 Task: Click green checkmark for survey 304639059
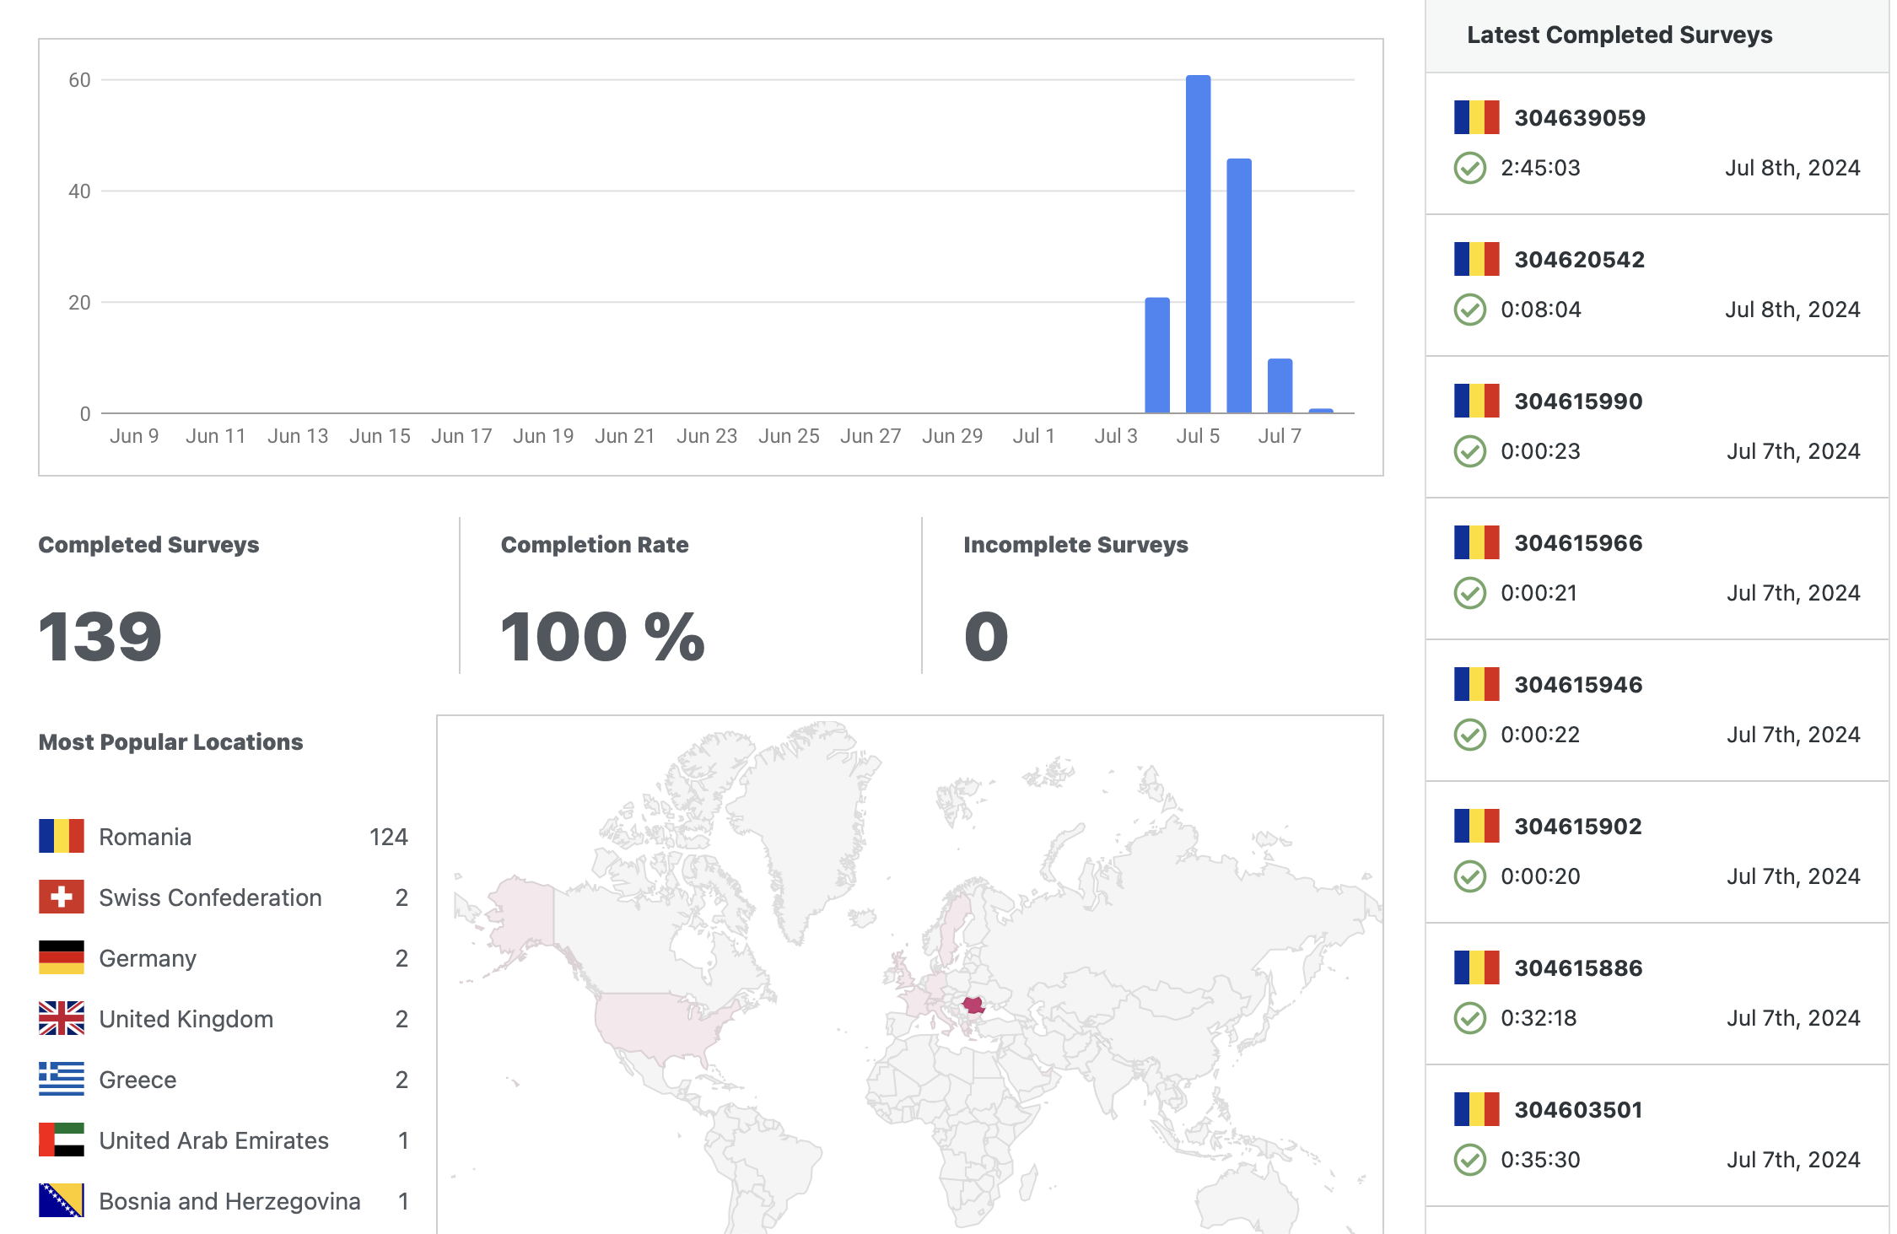tap(1469, 168)
